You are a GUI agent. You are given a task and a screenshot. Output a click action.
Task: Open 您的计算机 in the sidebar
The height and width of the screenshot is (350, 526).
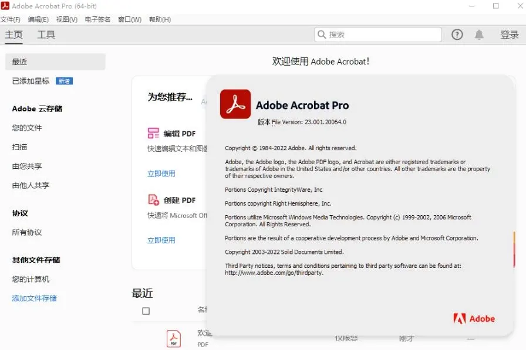click(31, 279)
